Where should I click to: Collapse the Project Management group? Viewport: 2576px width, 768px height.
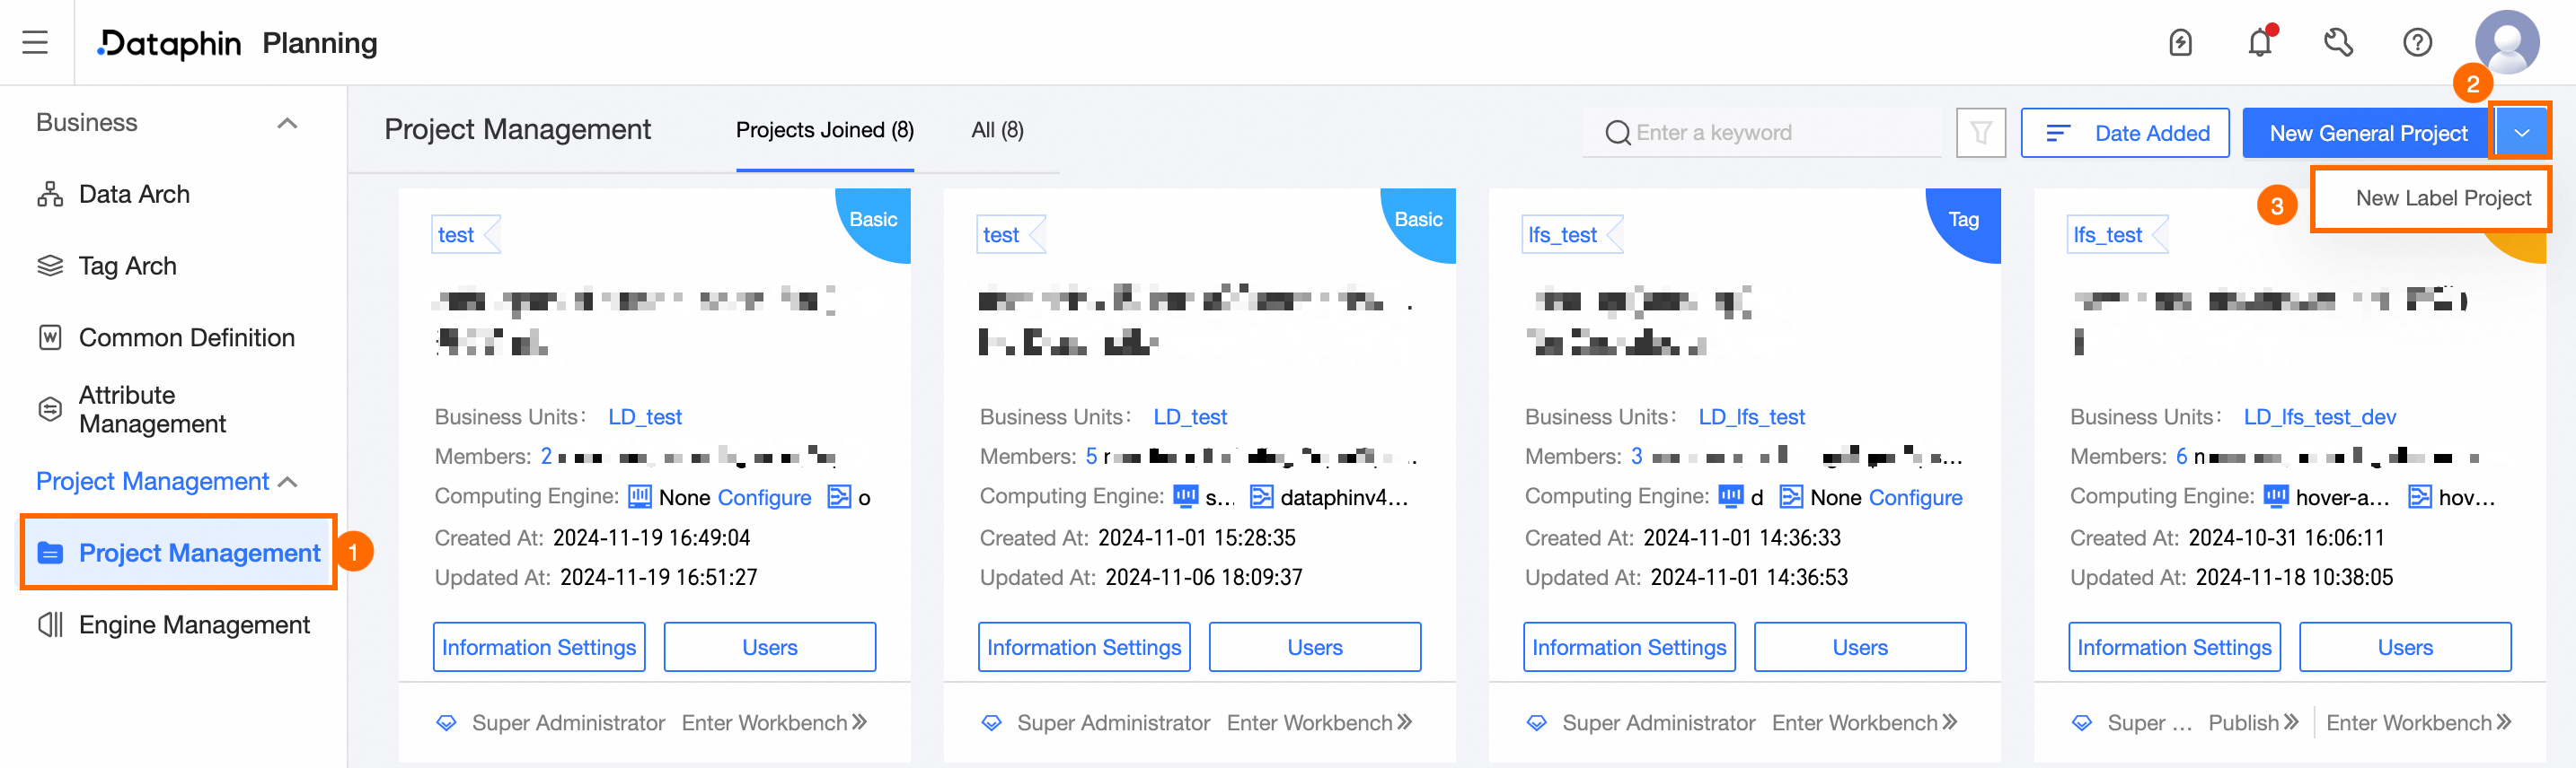point(288,483)
